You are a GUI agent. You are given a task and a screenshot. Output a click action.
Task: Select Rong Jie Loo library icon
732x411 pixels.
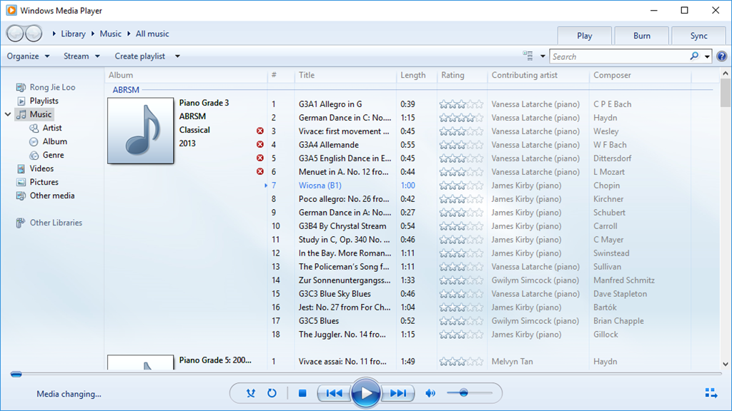pos(21,87)
